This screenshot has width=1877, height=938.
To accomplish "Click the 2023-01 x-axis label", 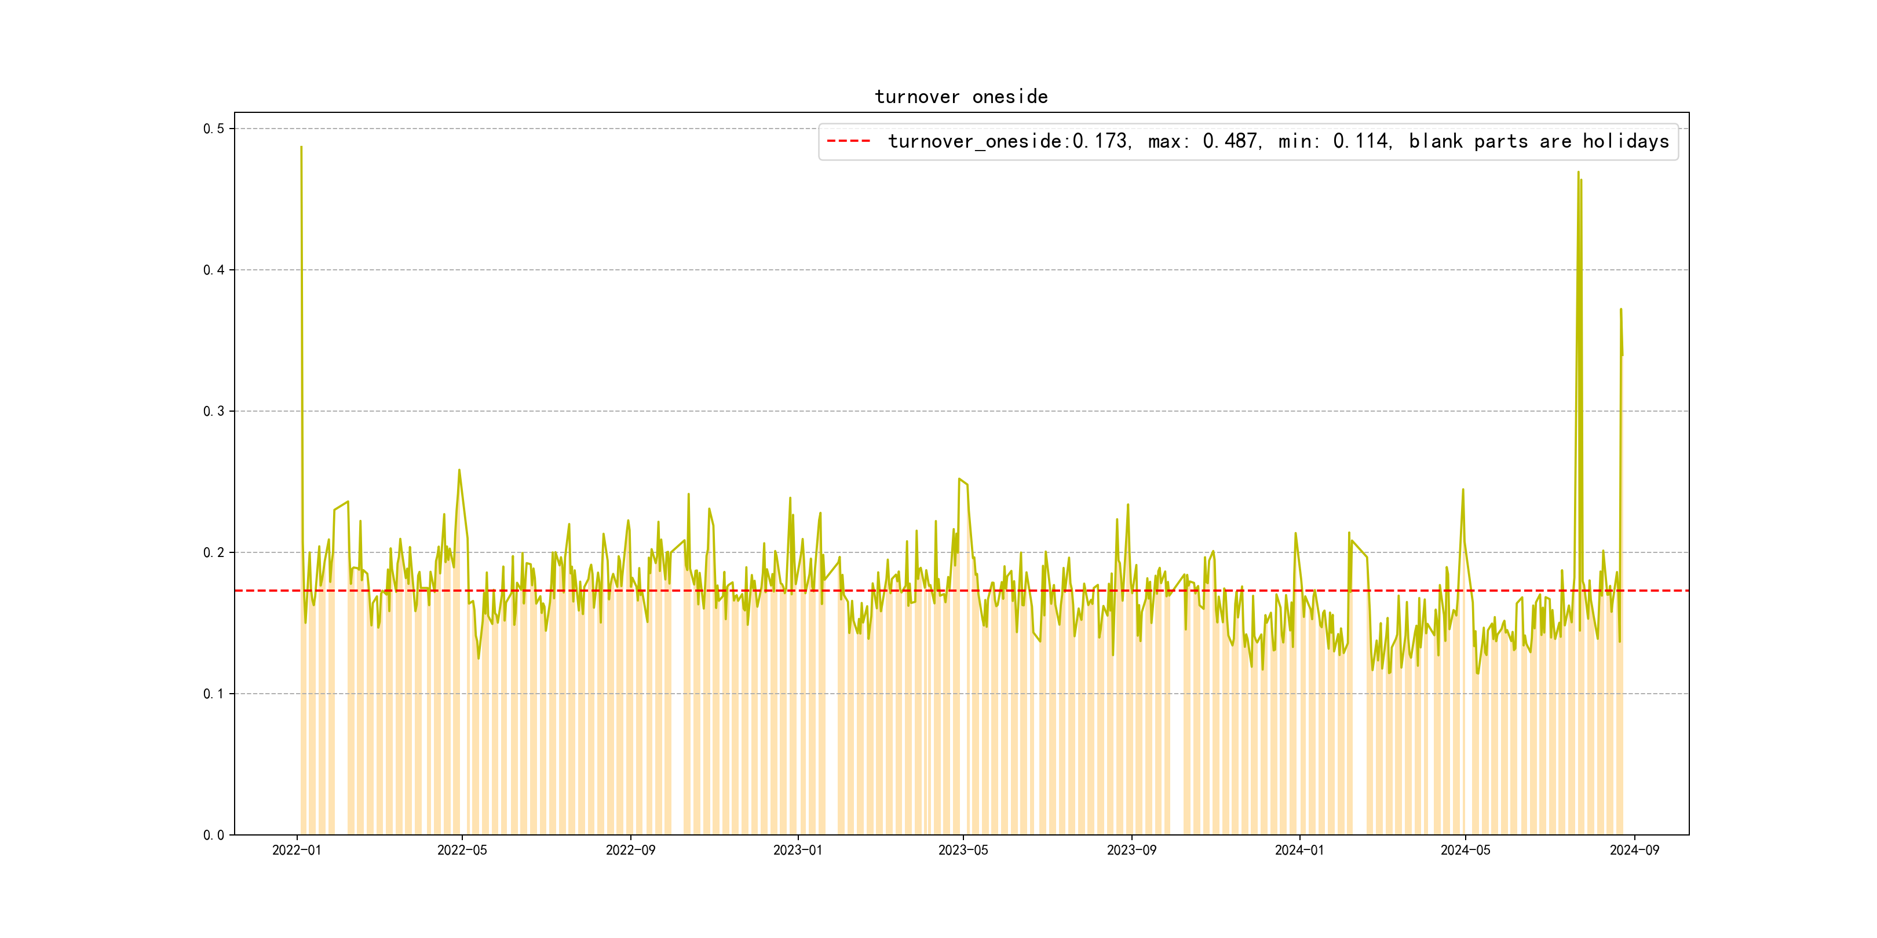I will coord(797,851).
